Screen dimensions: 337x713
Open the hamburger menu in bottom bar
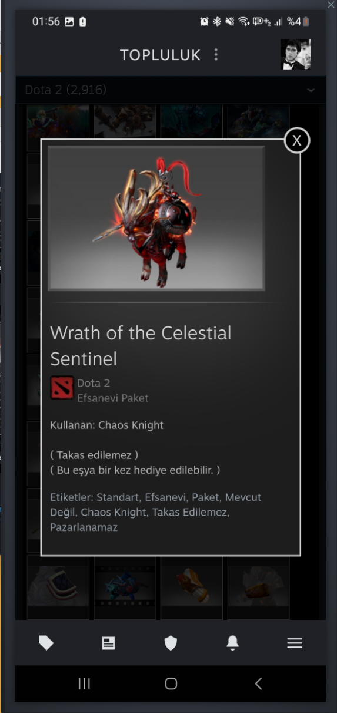[x=295, y=643]
